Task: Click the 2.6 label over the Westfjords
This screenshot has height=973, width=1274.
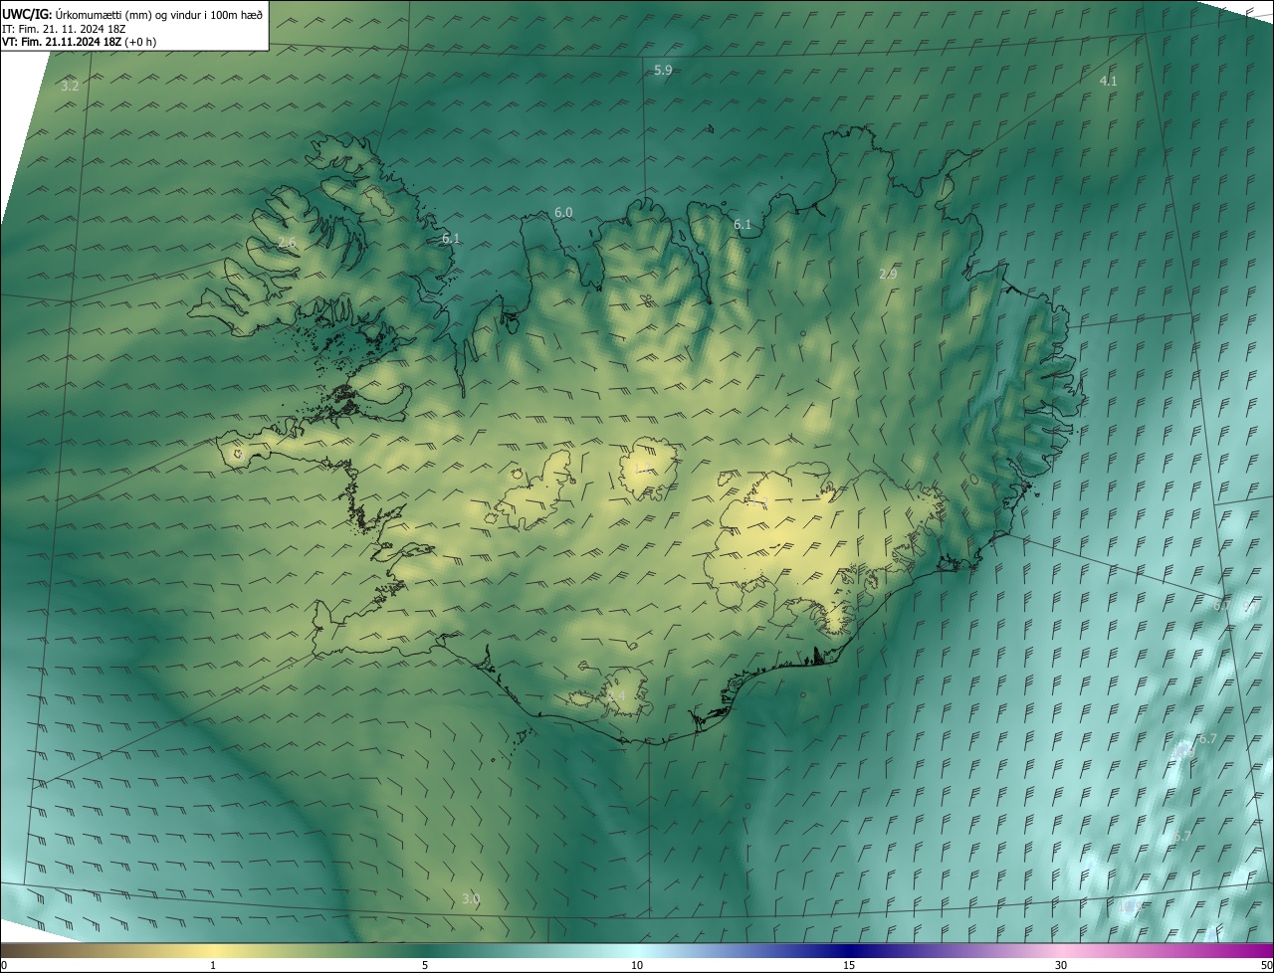Action: (287, 243)
